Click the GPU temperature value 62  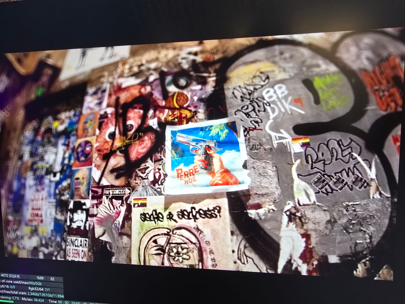tap(52, 279)
